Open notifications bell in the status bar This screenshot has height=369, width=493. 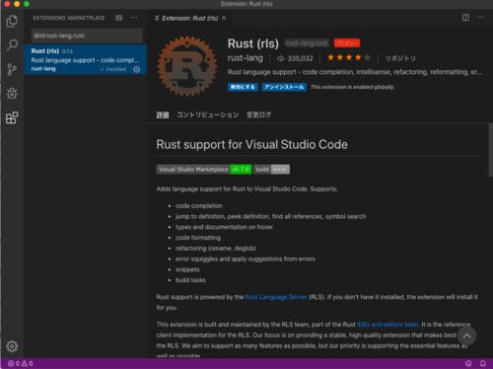click(x=483, y=363)
